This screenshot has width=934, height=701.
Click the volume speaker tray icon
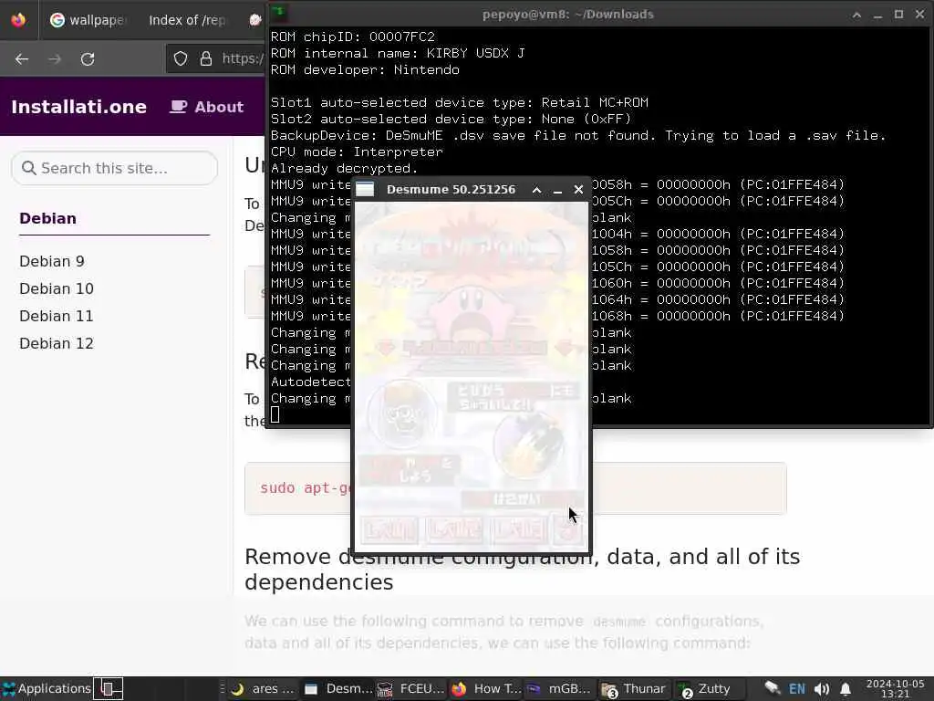point(822,689)
